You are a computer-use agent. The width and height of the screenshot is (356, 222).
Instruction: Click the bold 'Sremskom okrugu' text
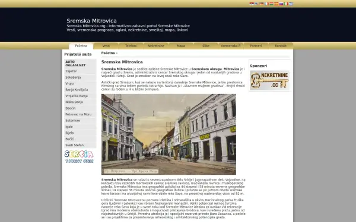tap(206, 69)
